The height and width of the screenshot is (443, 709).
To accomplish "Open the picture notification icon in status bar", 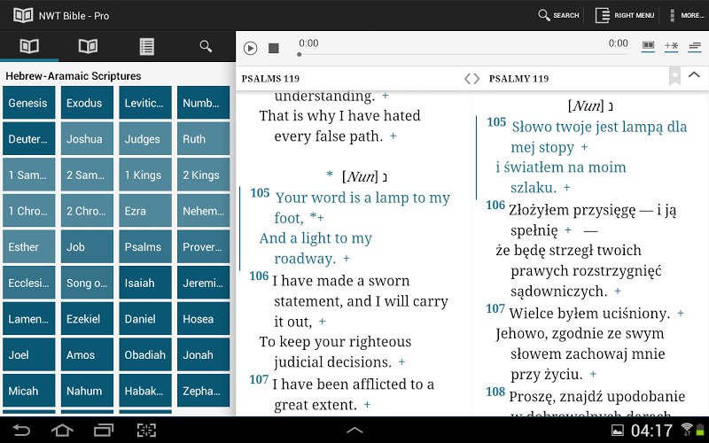I will [617, 431].
